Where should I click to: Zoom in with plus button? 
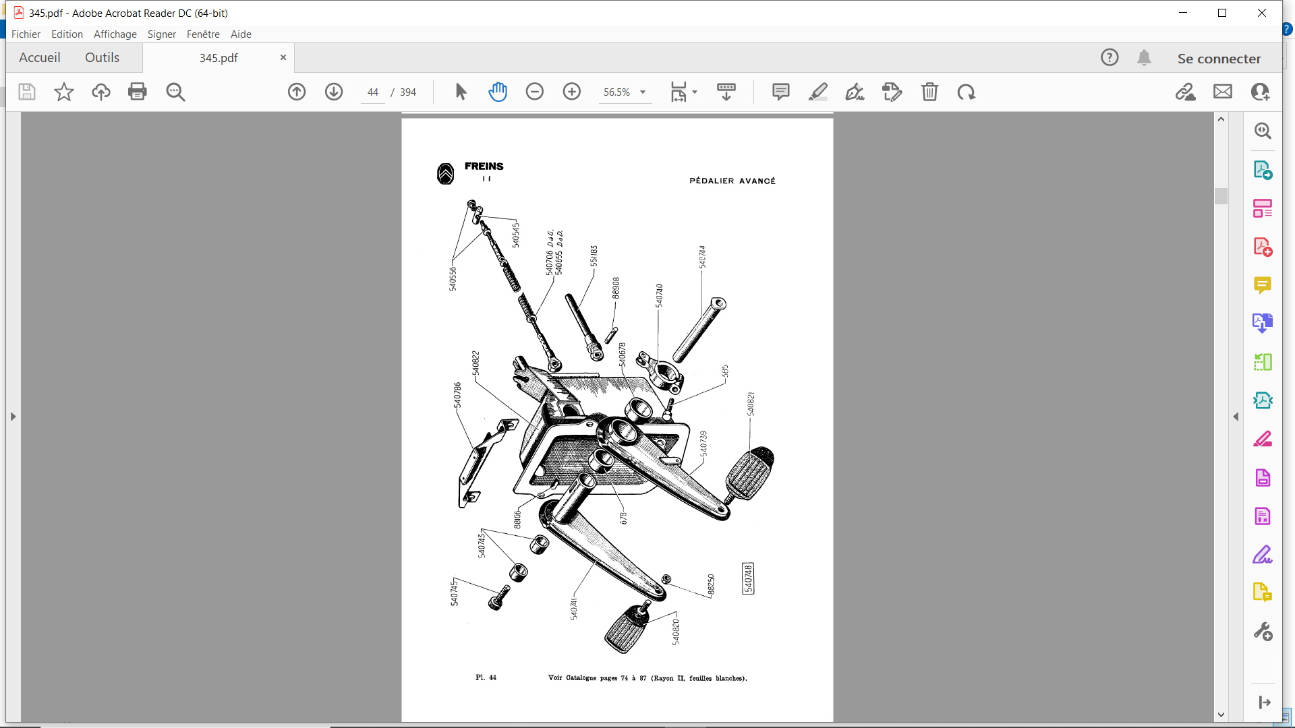click(572, 92)
